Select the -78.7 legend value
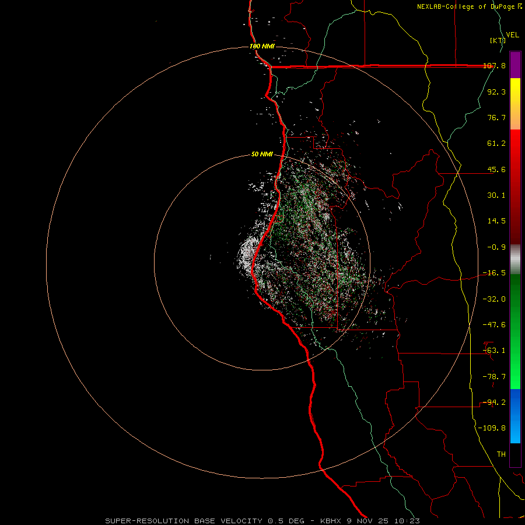Image resolution: width=525 pixels, height=525 pixels. (494, 377)
